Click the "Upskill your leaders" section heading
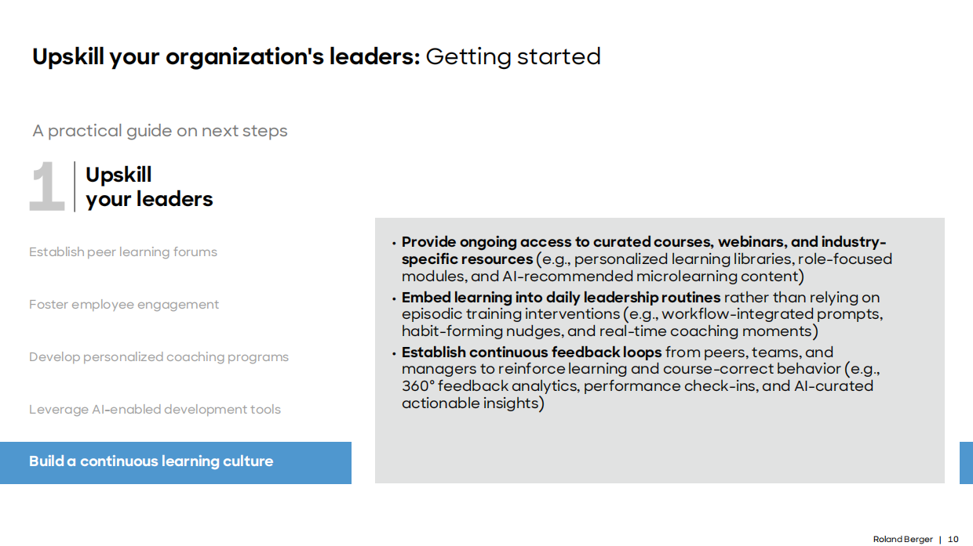973x546 pixels. pos(149,187)
